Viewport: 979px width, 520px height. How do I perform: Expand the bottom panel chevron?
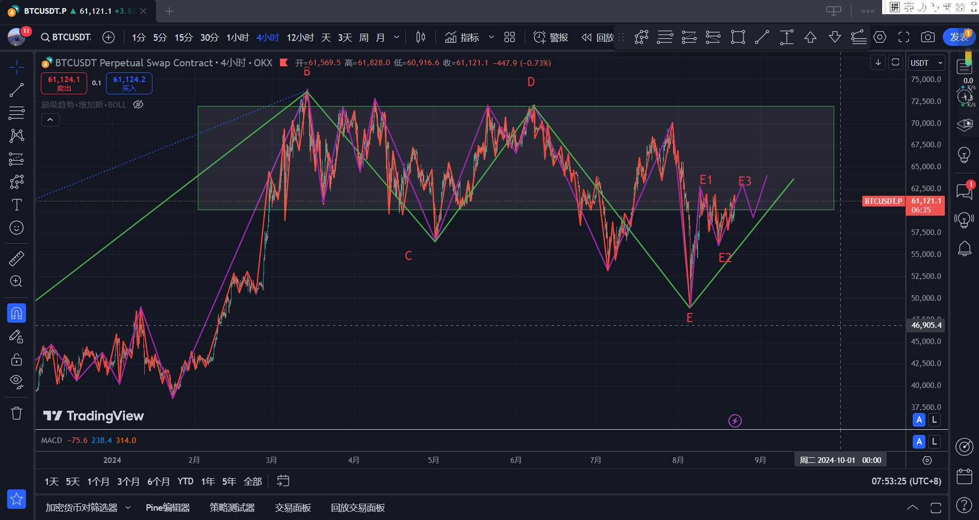tap(912, 508)
